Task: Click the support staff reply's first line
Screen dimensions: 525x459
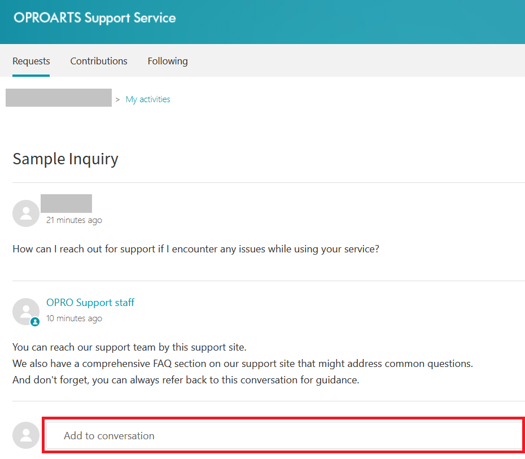Action: pyautogui.click(x=129, y=347)
